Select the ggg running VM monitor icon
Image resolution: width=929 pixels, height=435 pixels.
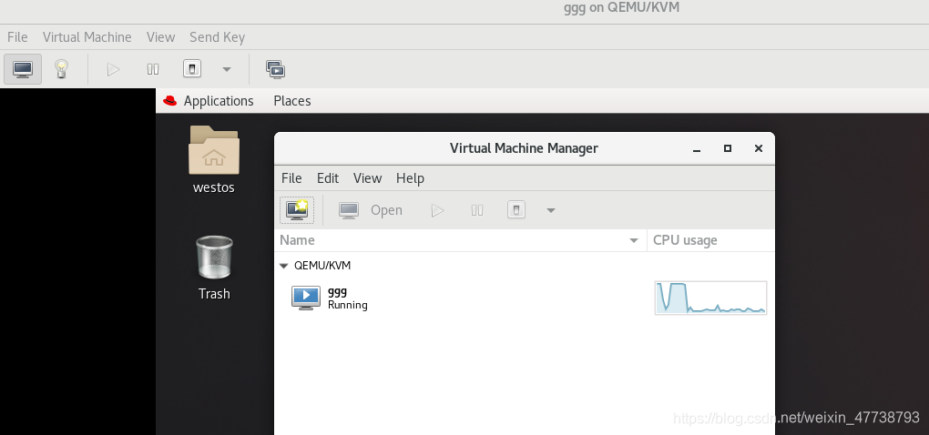tap(306, 298)
